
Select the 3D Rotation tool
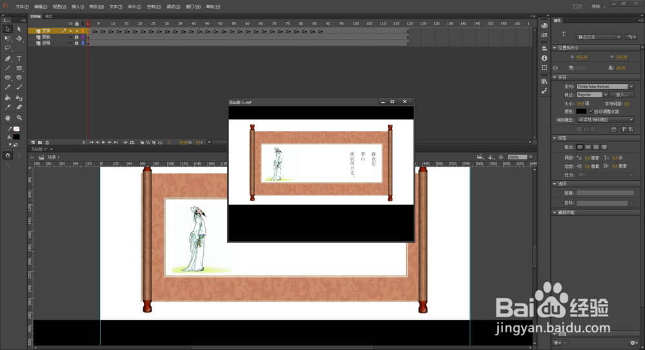(19, 38)
